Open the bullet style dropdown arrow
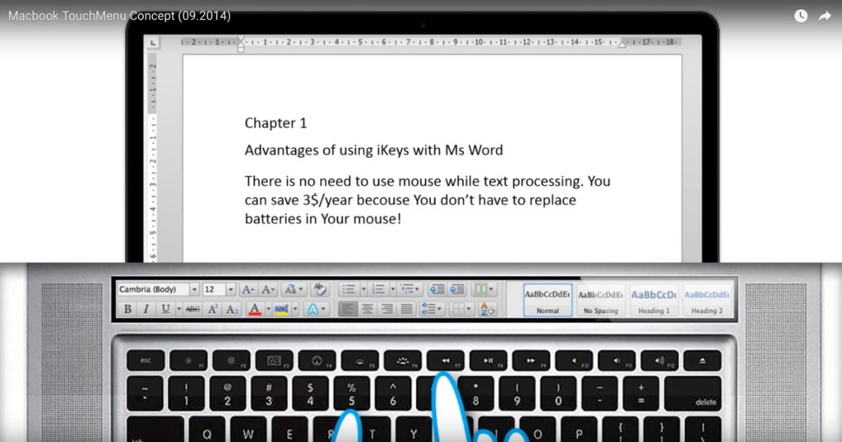This screenshot has height=442, width=842. (363, 290)
